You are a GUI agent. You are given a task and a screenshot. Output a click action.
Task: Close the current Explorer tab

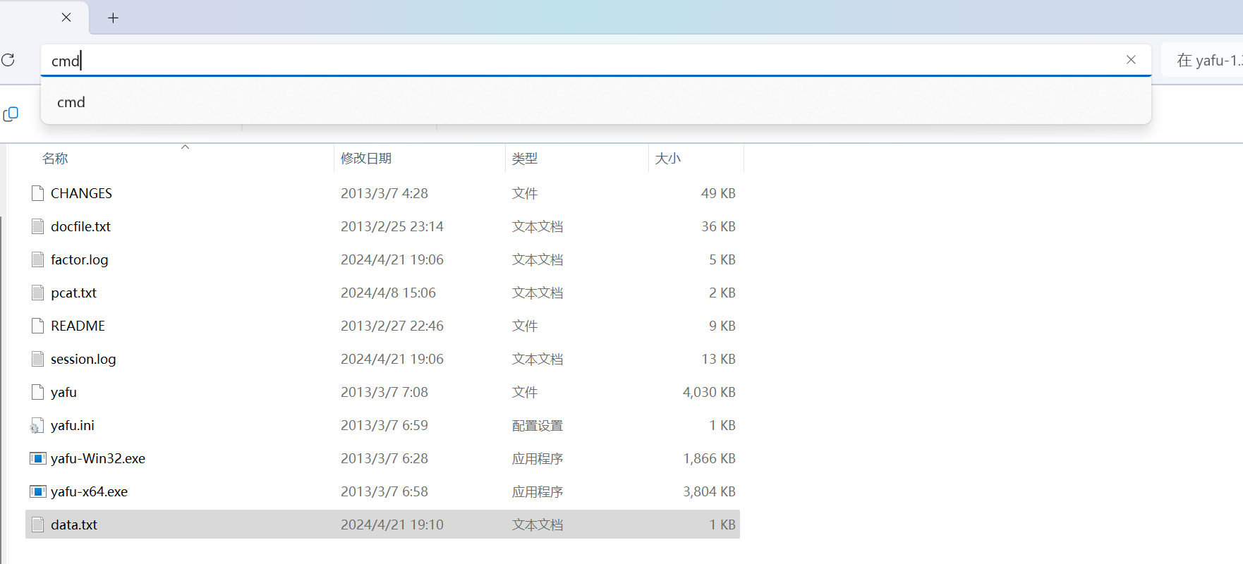[x=66, y=18]
